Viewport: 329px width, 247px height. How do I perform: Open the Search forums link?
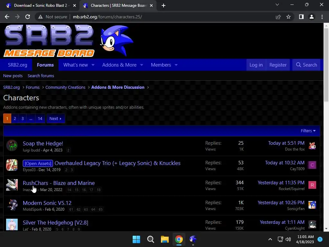pyautogui.click(x=41, y=76)
